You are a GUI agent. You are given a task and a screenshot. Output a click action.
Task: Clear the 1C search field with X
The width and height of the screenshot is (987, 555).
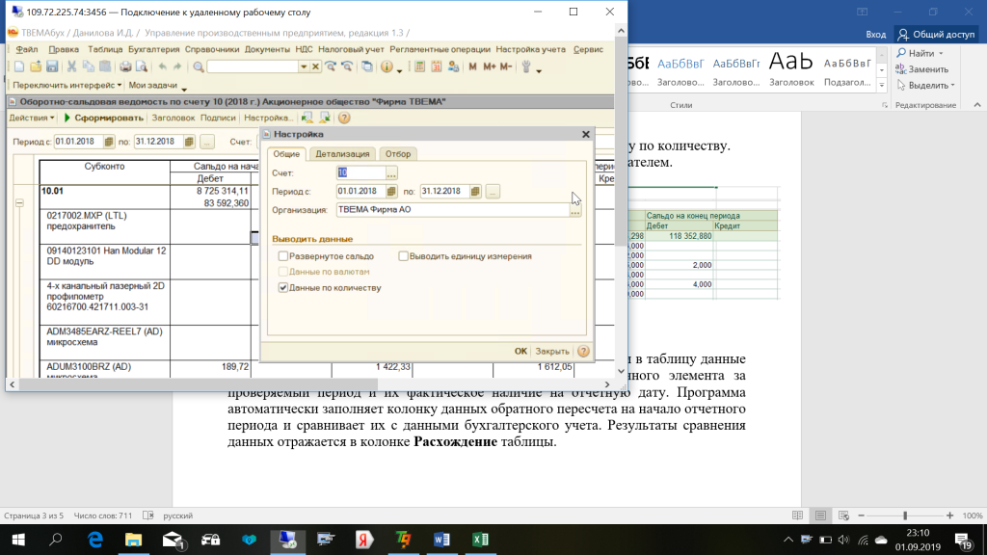(315, 66)
